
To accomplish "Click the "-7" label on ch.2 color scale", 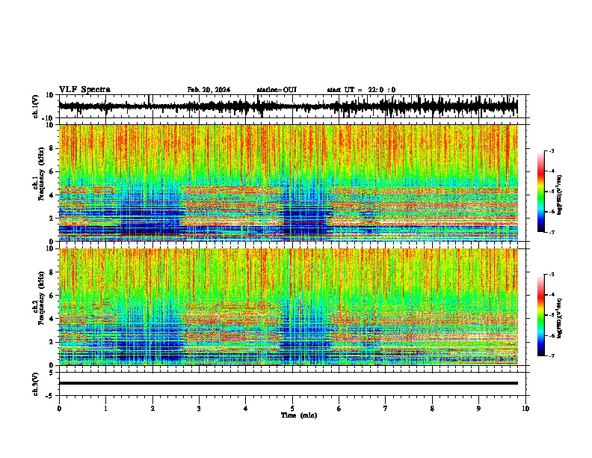I will pyautogui.click(x=552, y=355).
